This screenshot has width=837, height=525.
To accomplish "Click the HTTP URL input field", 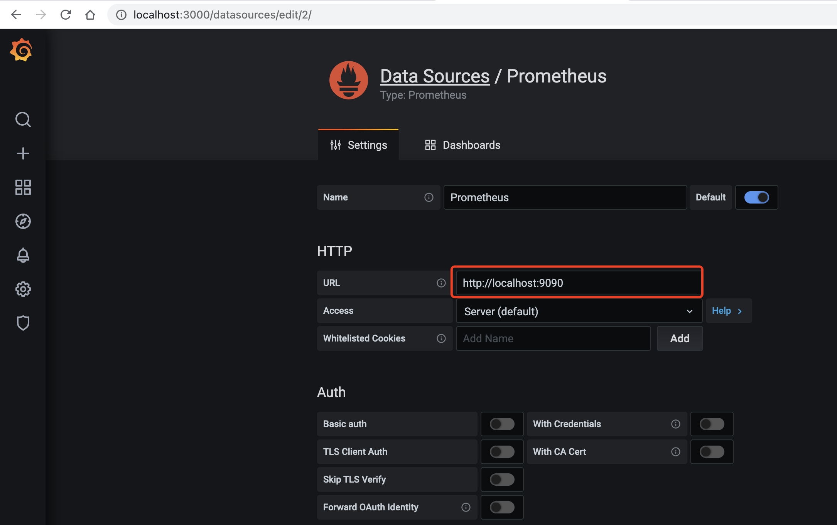I will 577,283.
